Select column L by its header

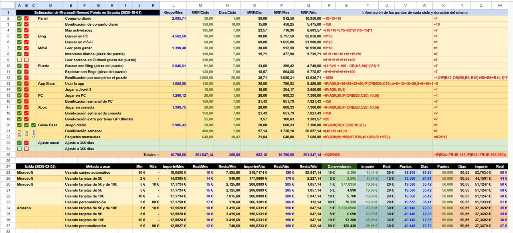coord(173,5)
